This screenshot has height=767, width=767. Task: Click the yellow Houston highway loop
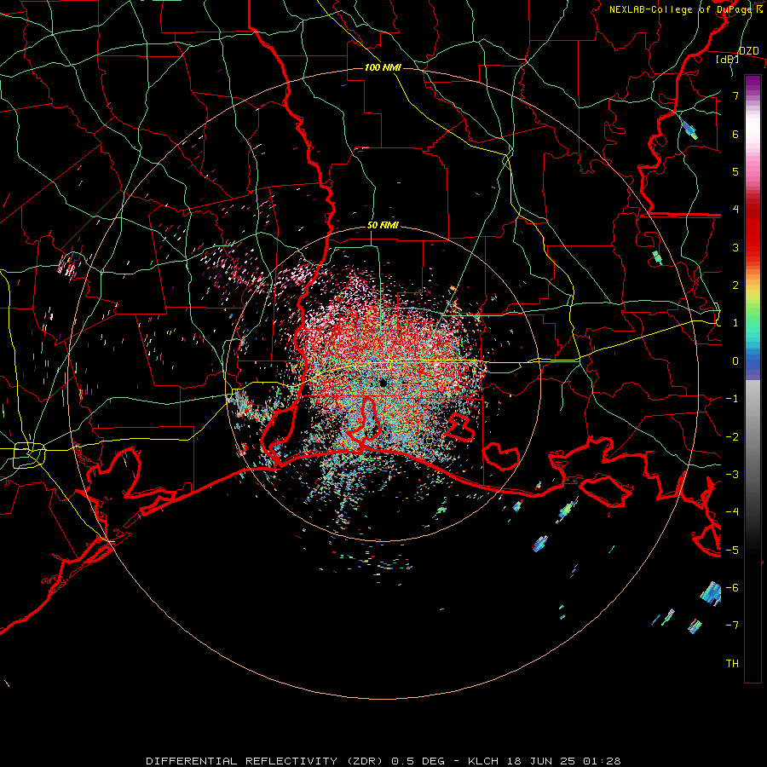tap(29, 455)
